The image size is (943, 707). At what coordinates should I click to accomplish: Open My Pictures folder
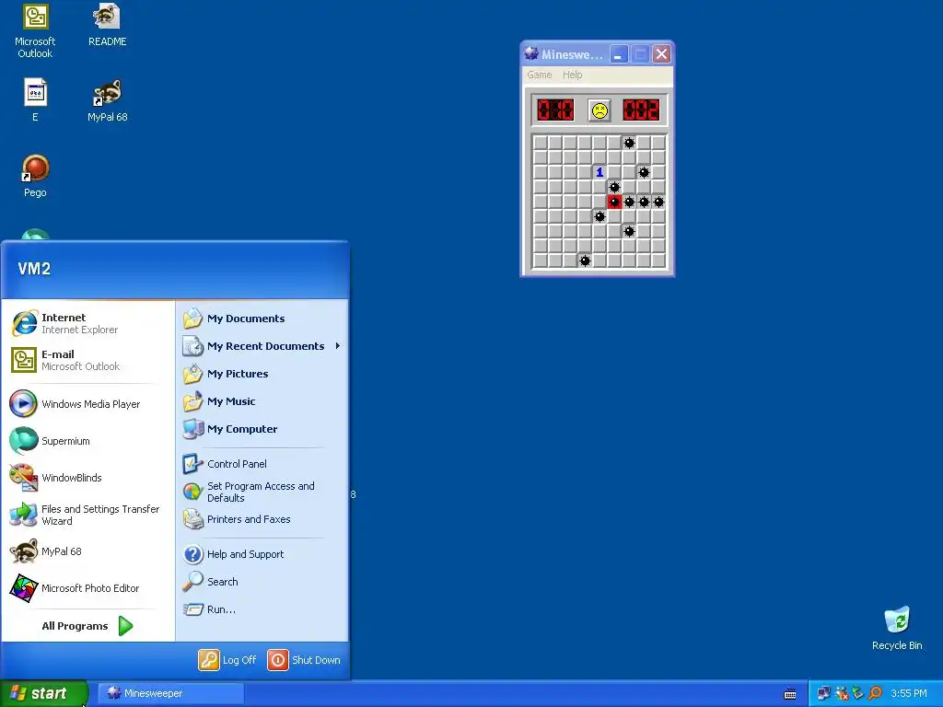pyautogui.click(x=262, y=374)
